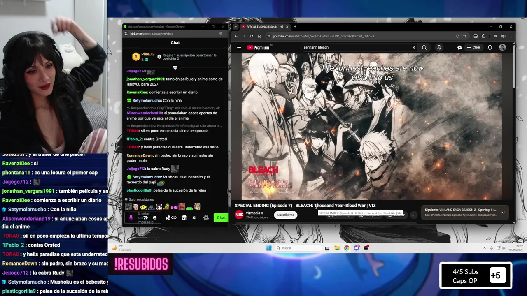Open Chrome extensions puzzle icon
This screenshot has height=296, width=527.
[x=484, y=36]
